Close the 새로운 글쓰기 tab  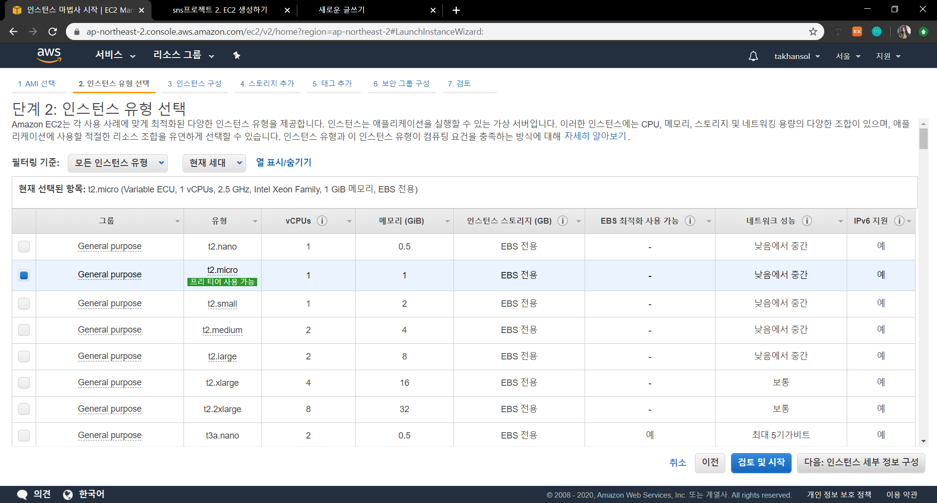point(433,10)
